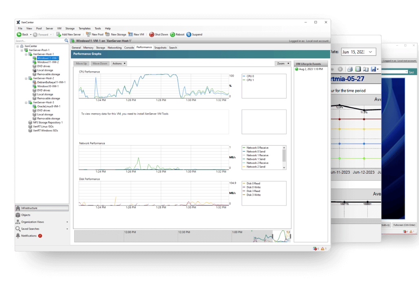
Task: Collapse the XenServer-Host-3 node
Action: [26, 103]
